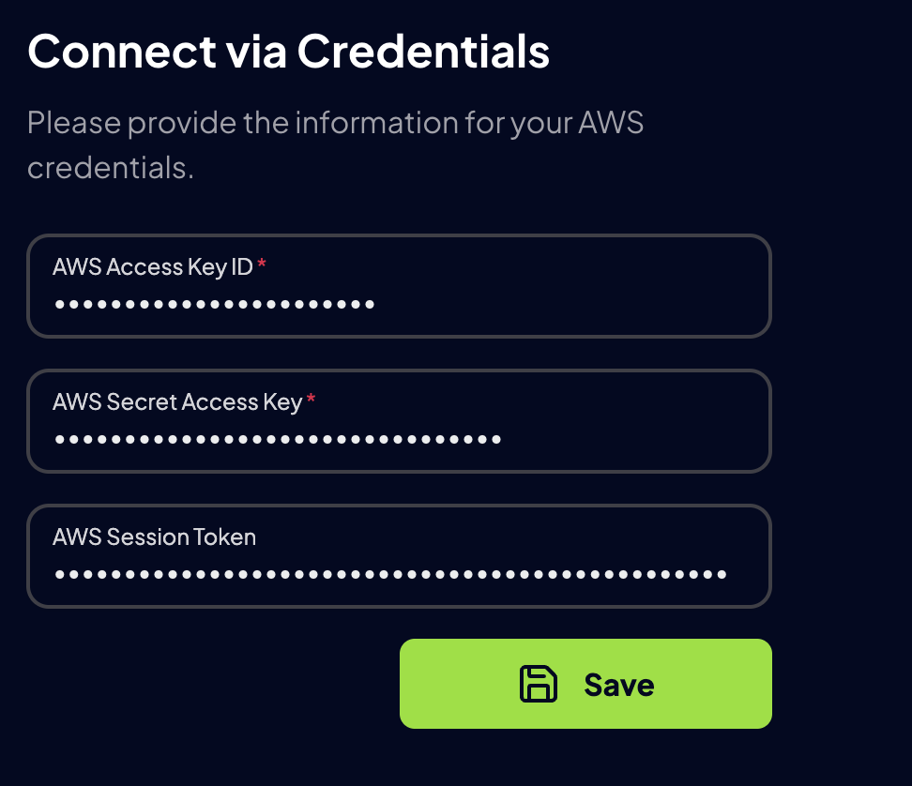Select the masked AWS Session Token value

pyautogui.click(x=390, y=573)
